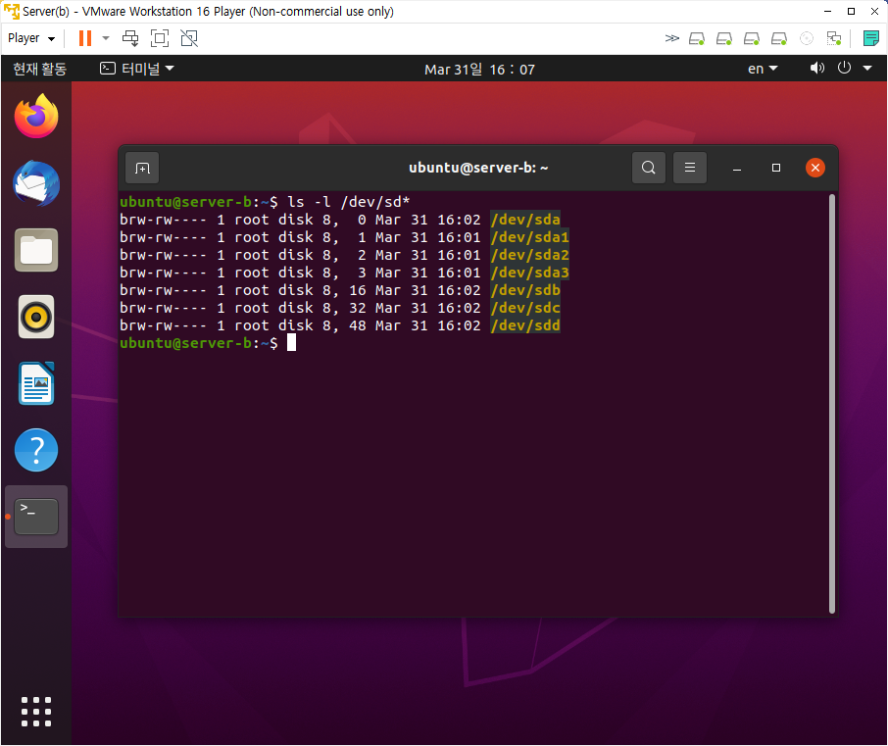Click the fourth hard disk device icon
The height and width of the screenshot is (746, 888).
click(779, 38)
